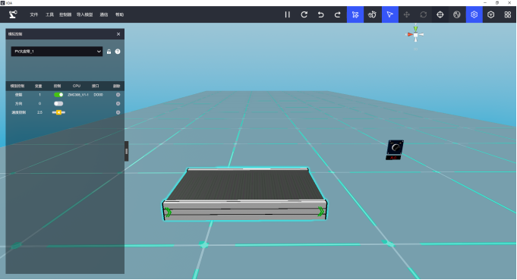This screenshot has height=280, width=517.
Task: Click the hexagon model library icon
Action: 491,14
